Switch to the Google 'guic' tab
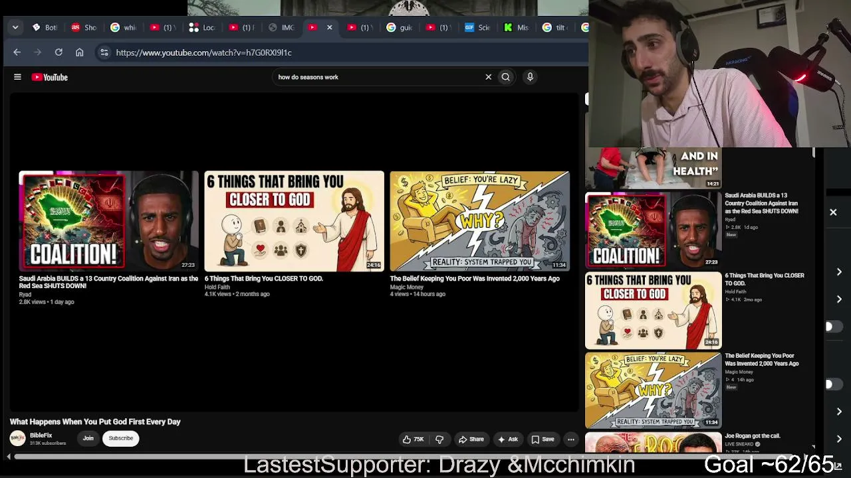 coord(399,27)
